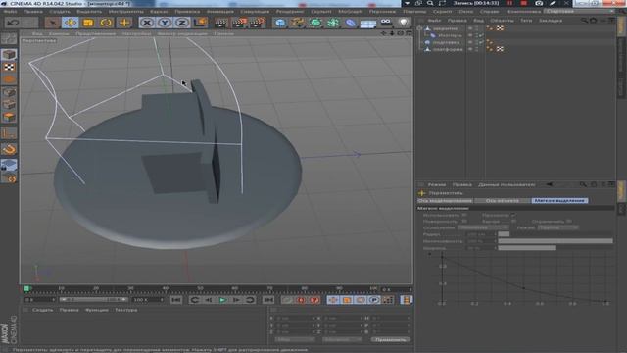The width and height of the screenshot is (627, 353).
Task: Toggle the Использовать checkbox
Action: [464, 215]
